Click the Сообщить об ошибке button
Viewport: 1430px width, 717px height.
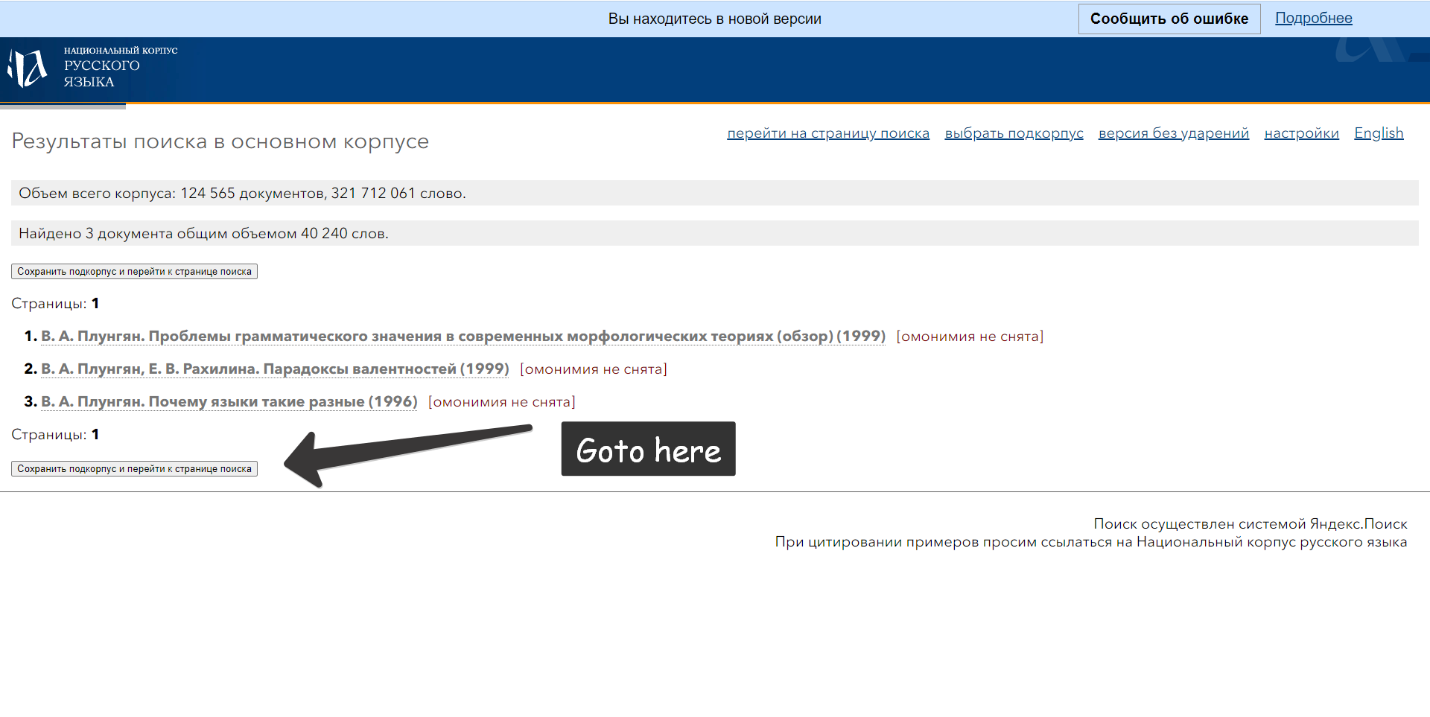[x=1169, y=19]
